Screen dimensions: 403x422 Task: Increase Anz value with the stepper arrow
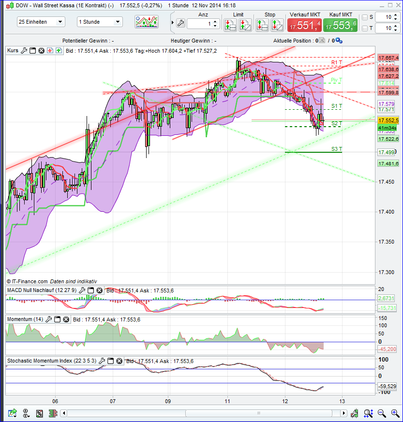coord(215,21)
